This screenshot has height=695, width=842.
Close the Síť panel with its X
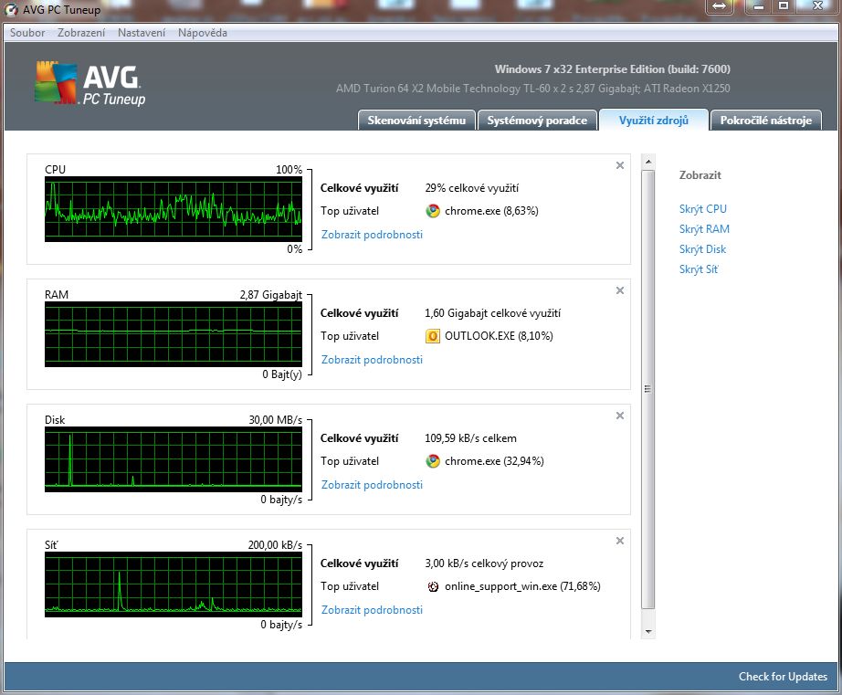click(x=620, y=541)
